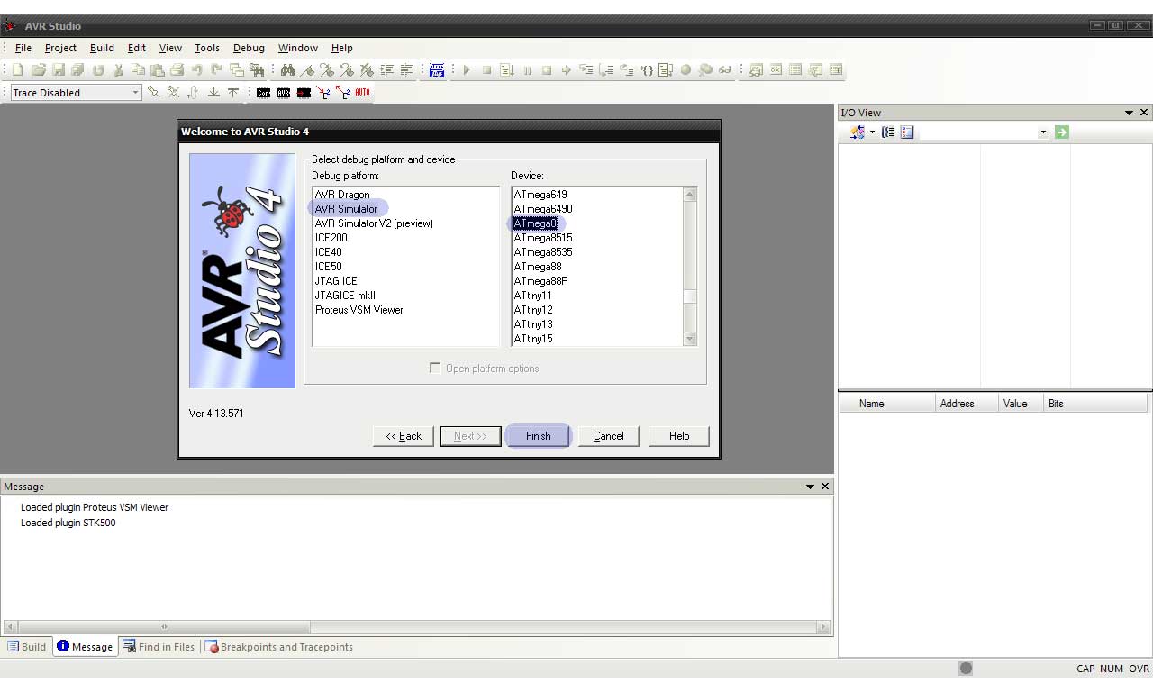Select AVR Simulator debug platform

pyautogui.click(x=346, y=209)
